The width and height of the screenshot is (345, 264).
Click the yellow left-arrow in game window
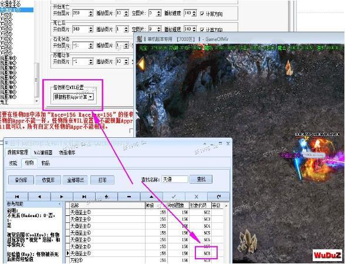pos(141,64)
